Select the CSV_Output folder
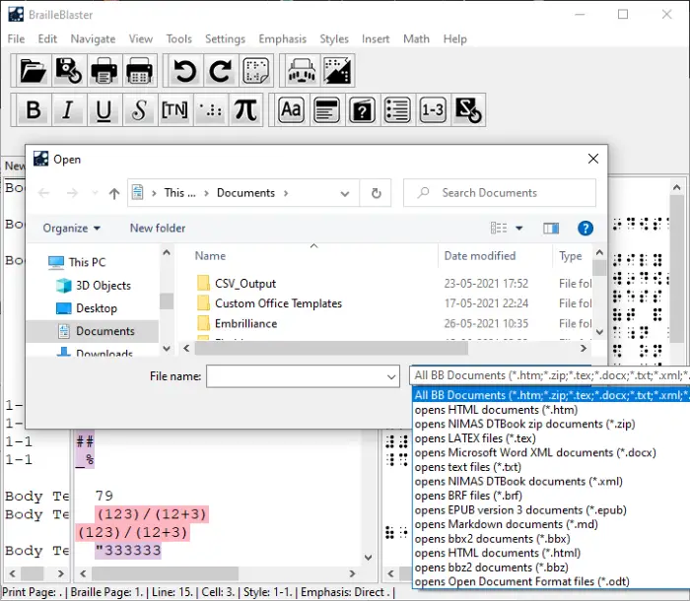The height and width of the screenshot is (601, 690). pyautogui.click(x=245, y=284)
